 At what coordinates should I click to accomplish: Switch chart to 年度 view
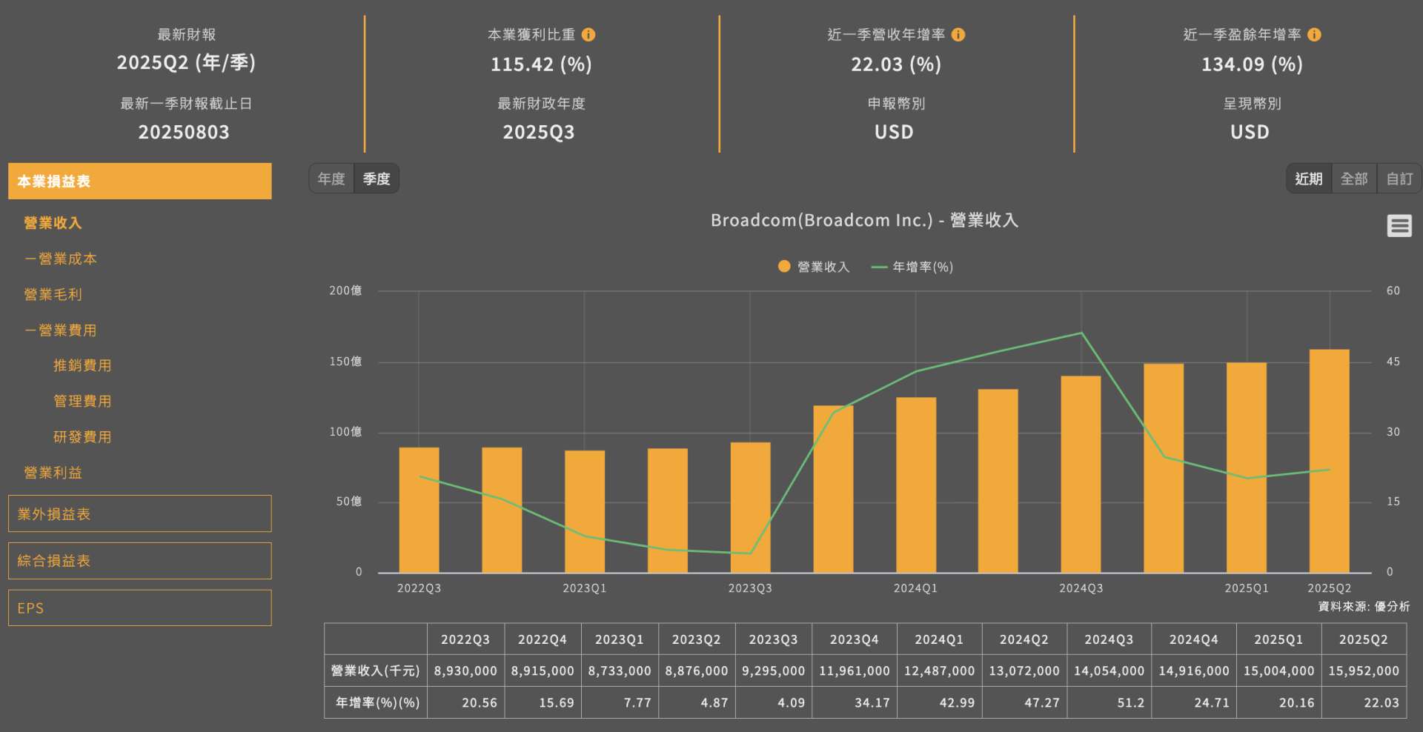pos(331,179)
